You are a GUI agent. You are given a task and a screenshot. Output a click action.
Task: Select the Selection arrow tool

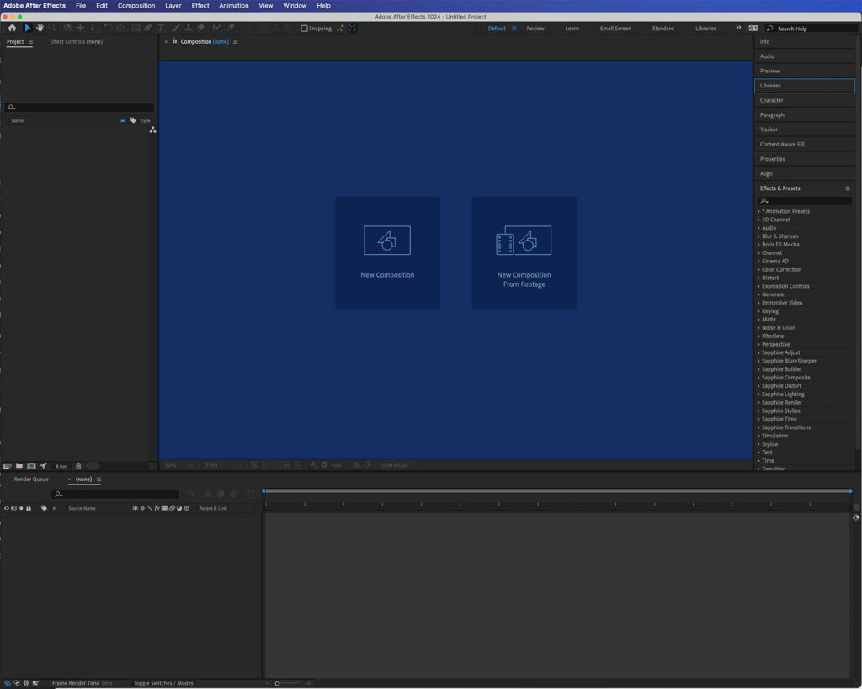point(28,28)
